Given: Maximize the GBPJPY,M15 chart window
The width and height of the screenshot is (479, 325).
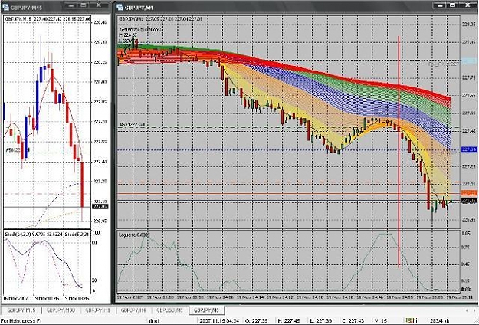Looking at the screenshot, I should (83, 5).
